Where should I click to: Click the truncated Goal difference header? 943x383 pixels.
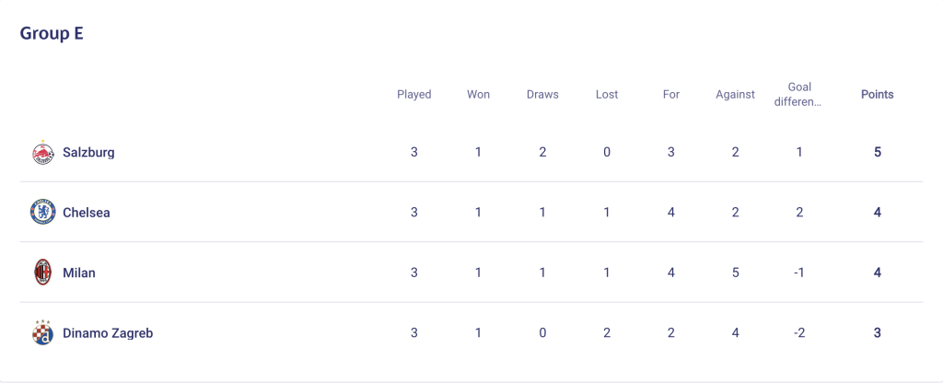799,95
